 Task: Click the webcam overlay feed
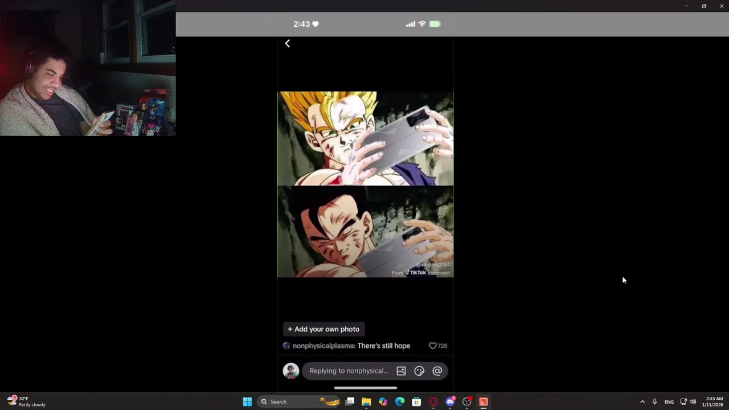(x=88, y=68)
